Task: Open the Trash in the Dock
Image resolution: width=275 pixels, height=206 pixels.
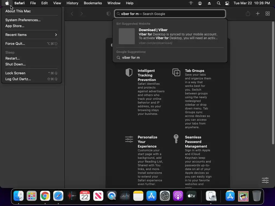Action: (256, 196)
